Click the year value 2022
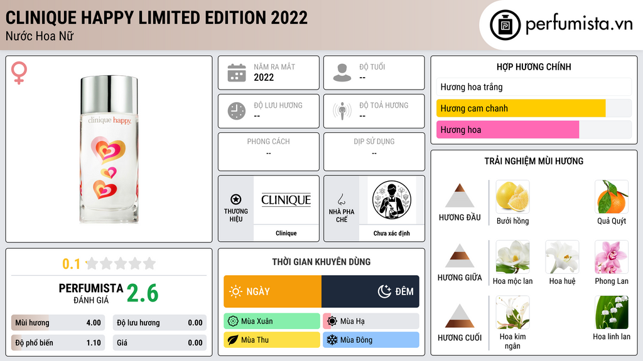The image size is (643, 361). (x=264, y=77)
